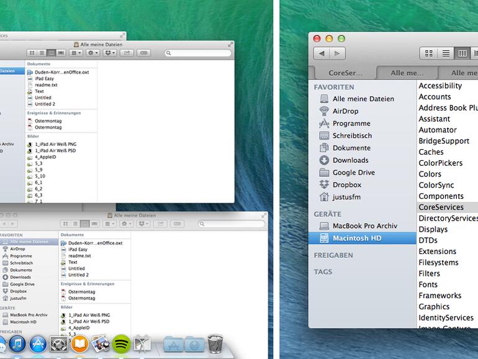Select the Frameworks folder in the column list

448,296
